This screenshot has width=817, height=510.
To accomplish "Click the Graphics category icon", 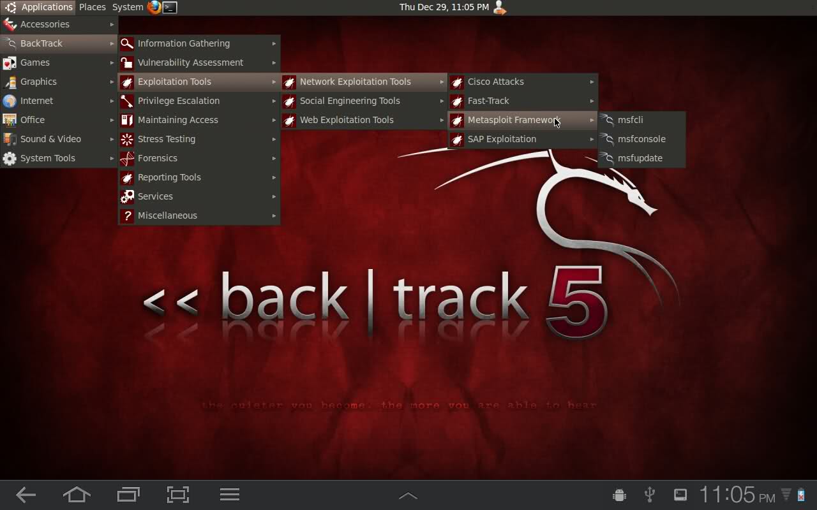I will pos(10,82).
